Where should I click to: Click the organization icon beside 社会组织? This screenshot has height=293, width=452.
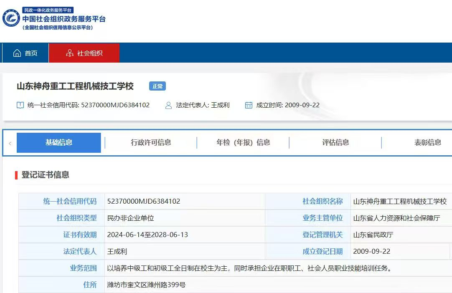point(69,53)
